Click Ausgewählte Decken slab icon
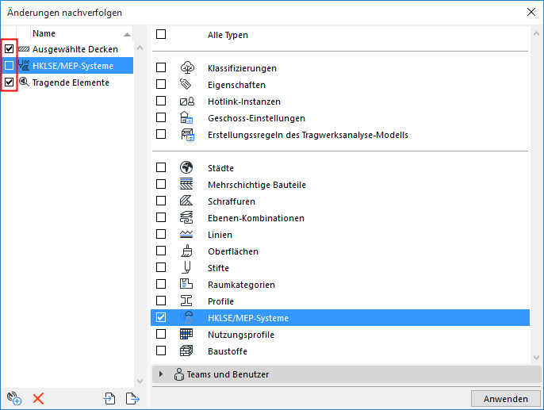Image resolution: width=544 pixels, height=410 pixels. [x=24, y=49]
